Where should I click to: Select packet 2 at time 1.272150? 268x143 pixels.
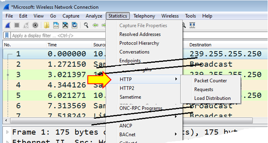(x=54, y=64)
